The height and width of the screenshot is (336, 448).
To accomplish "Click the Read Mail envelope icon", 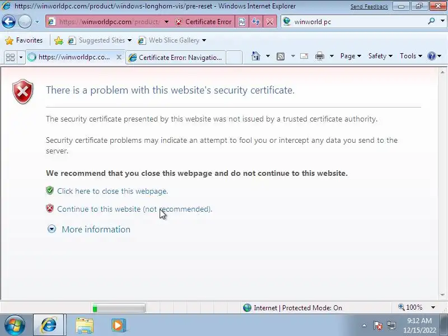I will (x=304, y=56).
